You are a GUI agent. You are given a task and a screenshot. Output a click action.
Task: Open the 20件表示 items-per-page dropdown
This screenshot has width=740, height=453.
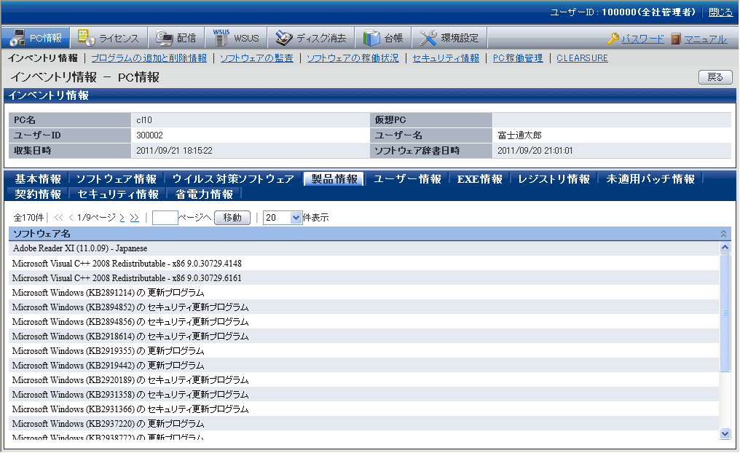(x=296, y=218)
